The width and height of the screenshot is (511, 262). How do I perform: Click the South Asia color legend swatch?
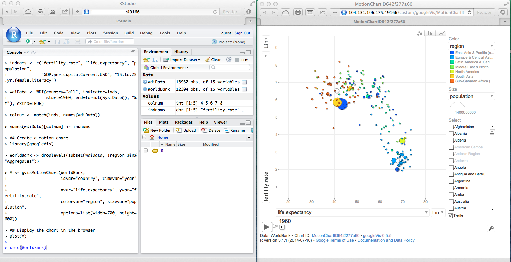click(x=452, y=76)
